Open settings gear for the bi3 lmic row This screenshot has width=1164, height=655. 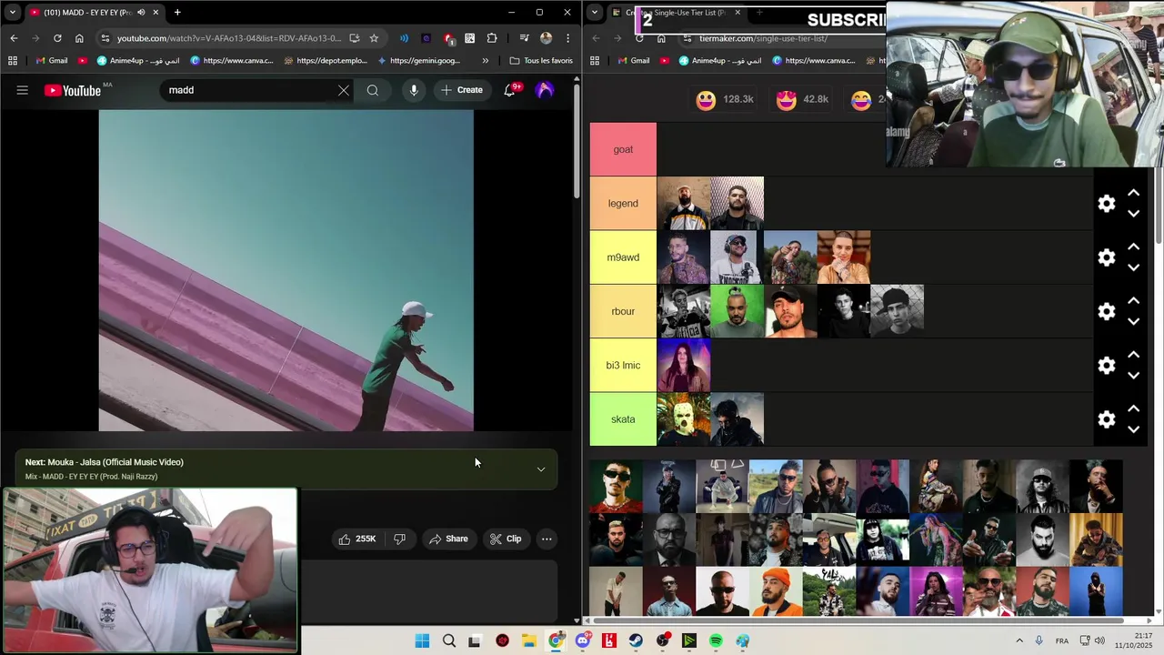(1107, 366)
